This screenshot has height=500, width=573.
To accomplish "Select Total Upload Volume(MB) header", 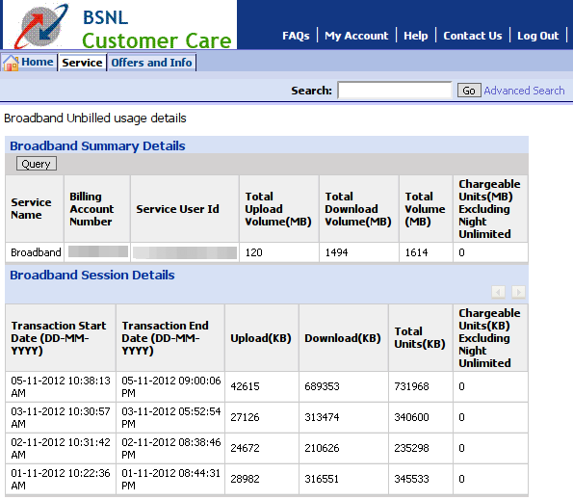I will point(279,208).
